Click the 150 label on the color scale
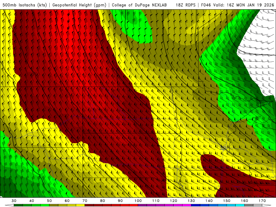Viewport: 276px width, 207px height. 227,201
